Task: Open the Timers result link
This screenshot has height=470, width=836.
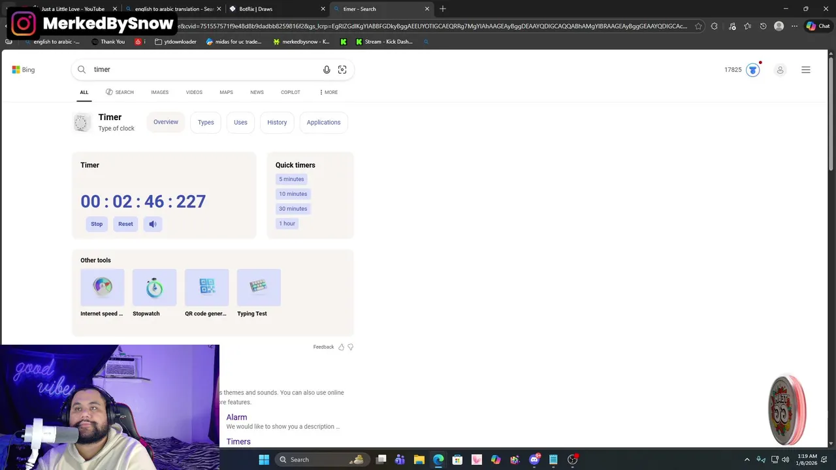Action: coord(238,442)
